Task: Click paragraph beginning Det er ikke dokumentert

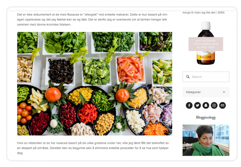Action: coord(92,19)
